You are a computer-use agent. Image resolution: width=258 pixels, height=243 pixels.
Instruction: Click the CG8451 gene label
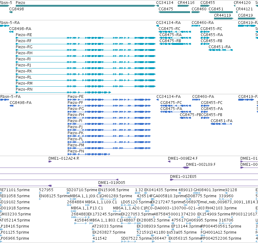(216, 9)
